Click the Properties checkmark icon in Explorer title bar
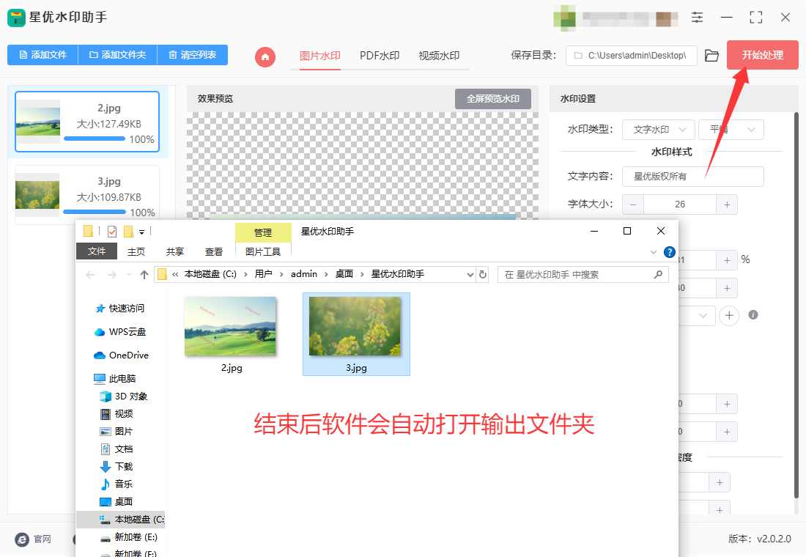This screenshot has width=806, height=557. pyautogui.click(x=112, y=232)
